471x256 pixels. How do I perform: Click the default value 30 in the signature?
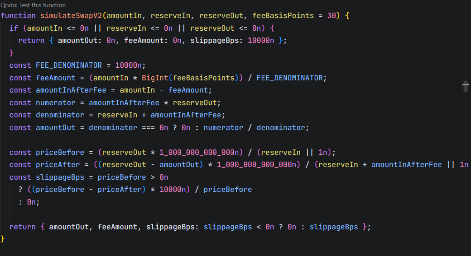332,15
